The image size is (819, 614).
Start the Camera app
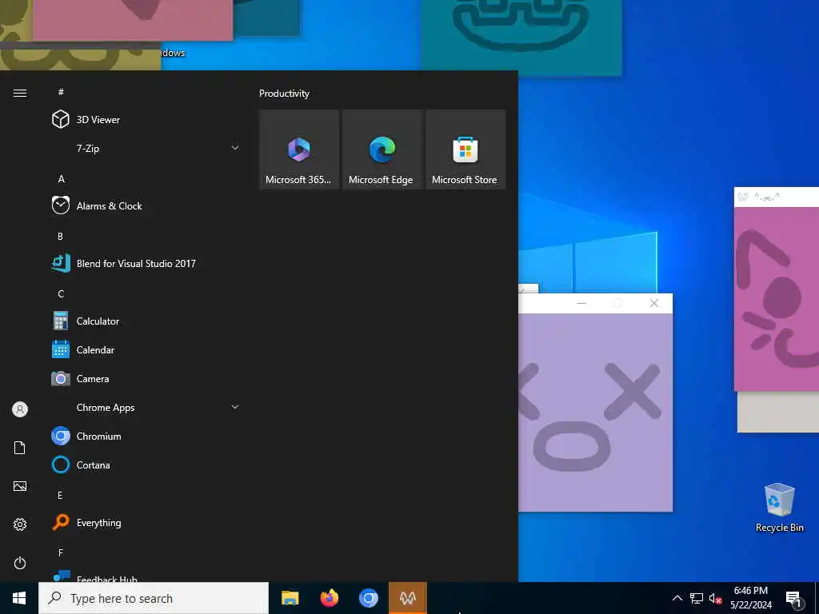(93, 378)
